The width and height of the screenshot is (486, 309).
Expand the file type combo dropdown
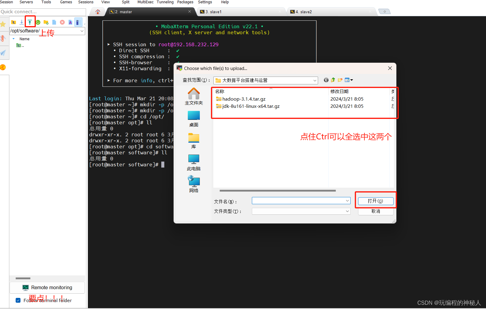click(347, 211)
